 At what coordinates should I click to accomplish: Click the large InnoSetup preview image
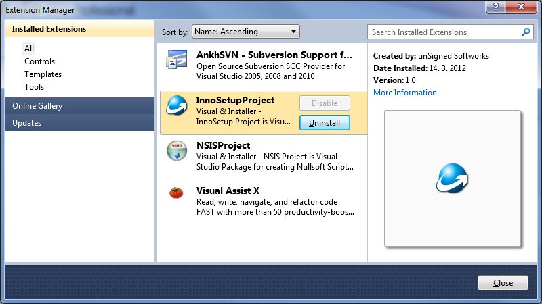[x=453, y=178]
